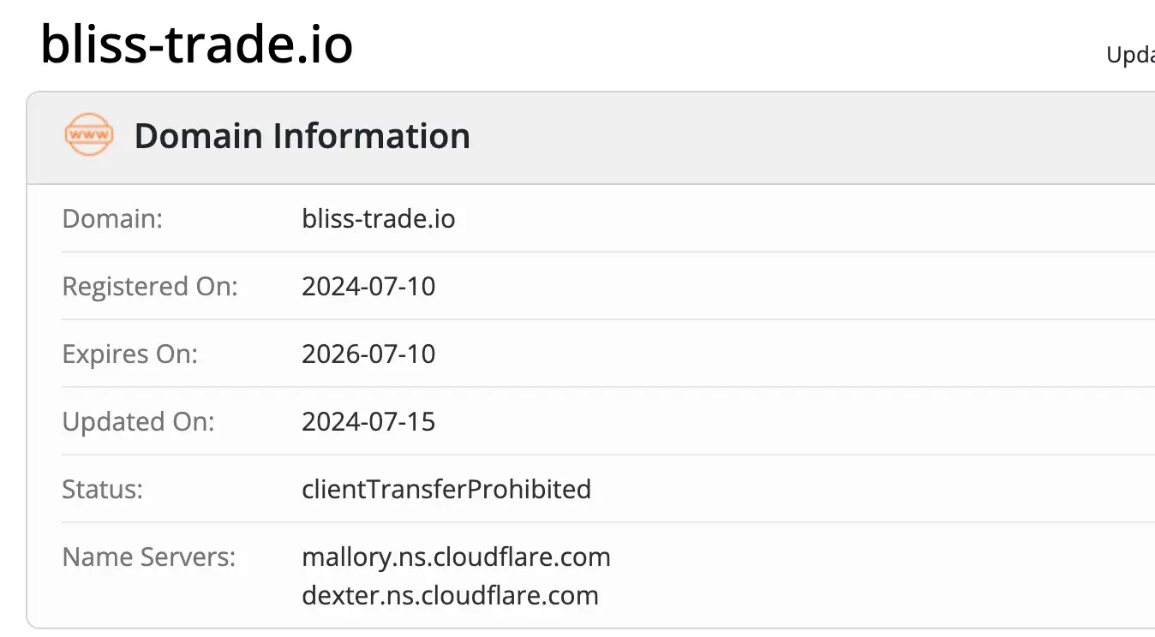Click the "Domain:" field label

coord(112,218)
